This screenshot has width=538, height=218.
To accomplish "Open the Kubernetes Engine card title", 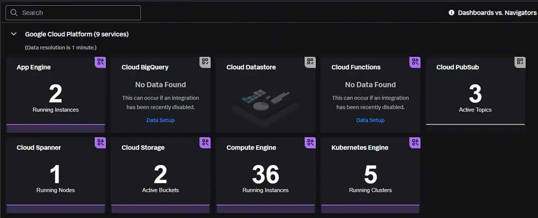I will [360, 148].
